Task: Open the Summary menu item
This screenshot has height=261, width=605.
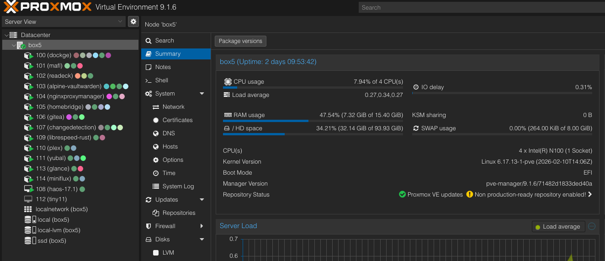Action: [176, 54]
